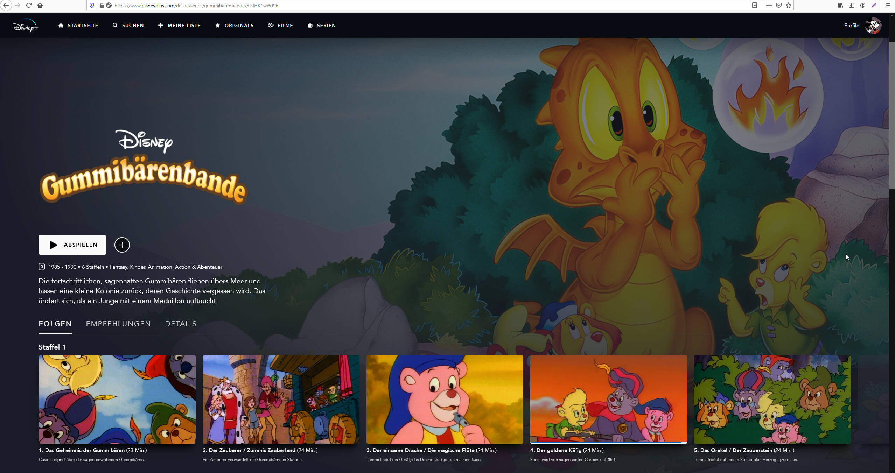Open Filme in navigation
The width and height of the screenshot is (895, 473).
click(280, 25)
